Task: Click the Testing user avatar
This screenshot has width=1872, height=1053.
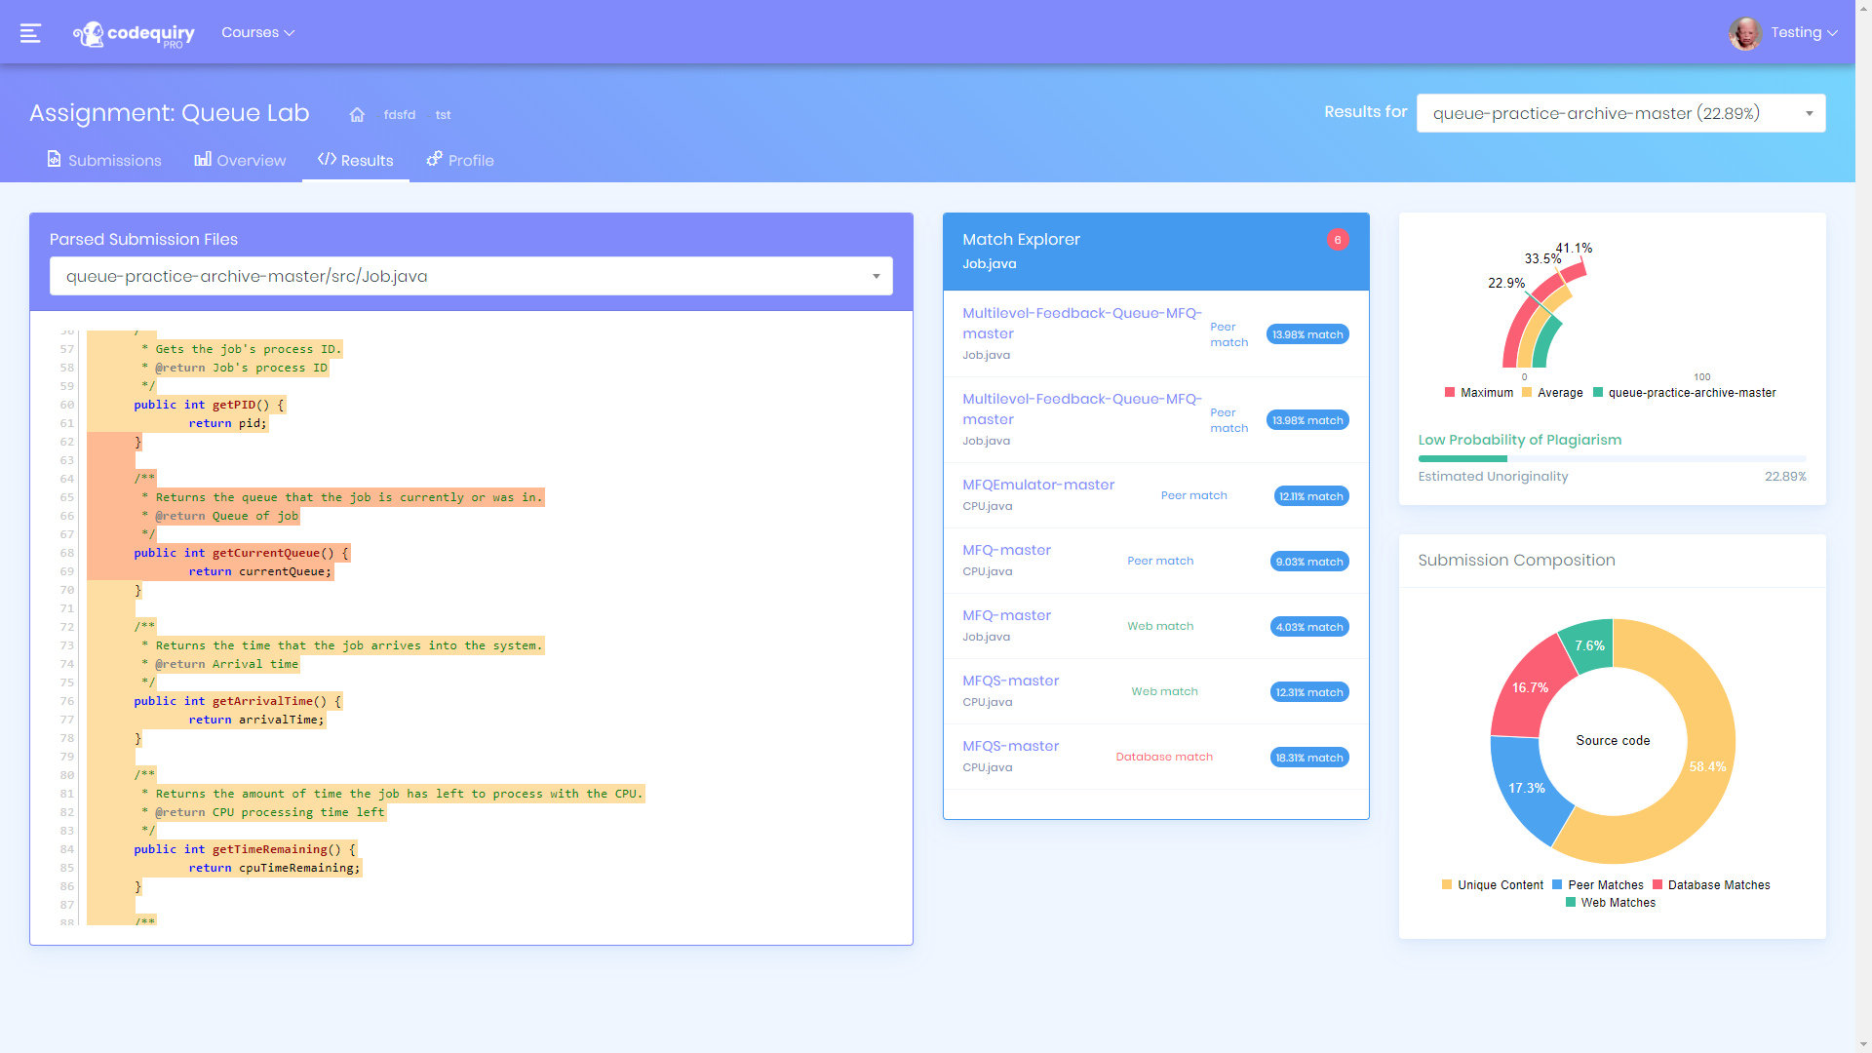Action: coord(1744,32)
